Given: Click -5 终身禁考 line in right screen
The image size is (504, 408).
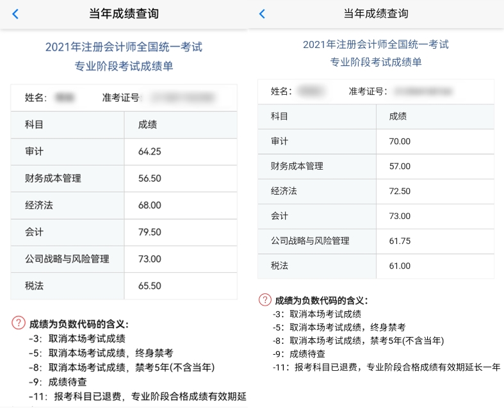Looking at the screenshot, I should tap(339, 327).
